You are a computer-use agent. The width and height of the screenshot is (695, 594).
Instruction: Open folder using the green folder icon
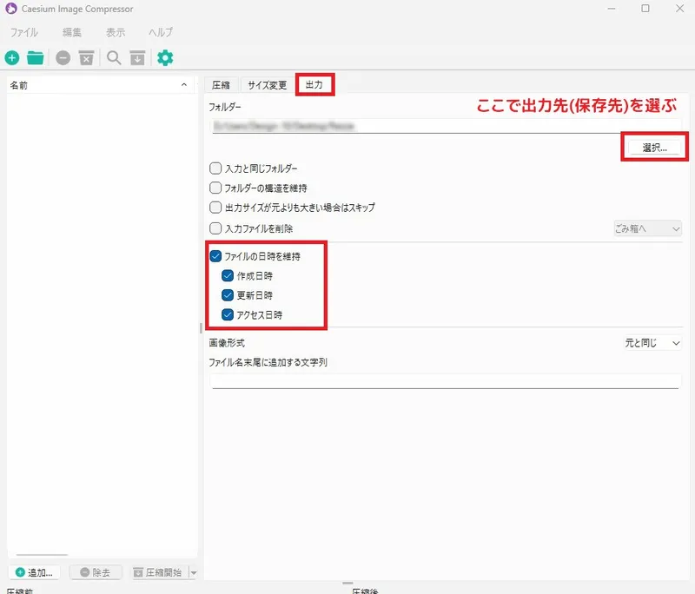point(35,58)
